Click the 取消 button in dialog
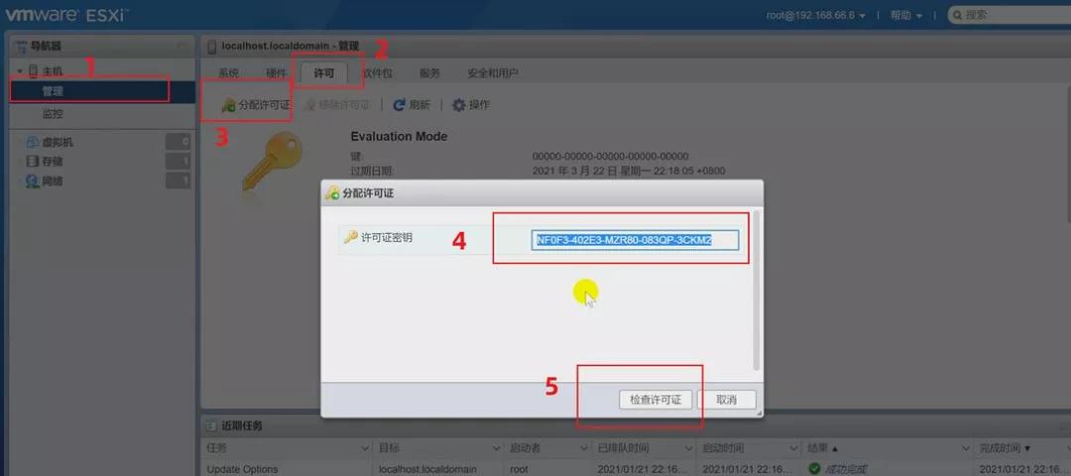1071x476 pixels. (x=726, y=400)
